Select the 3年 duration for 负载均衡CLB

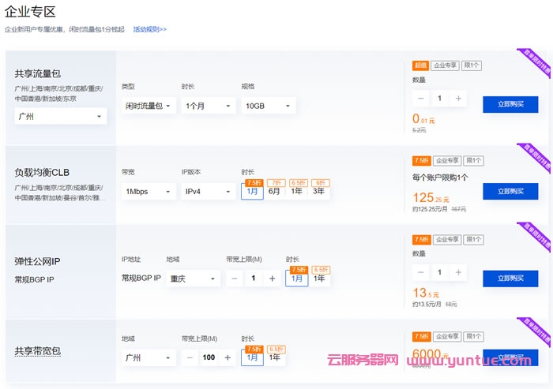pyautogui.click(x=318, y=191)
